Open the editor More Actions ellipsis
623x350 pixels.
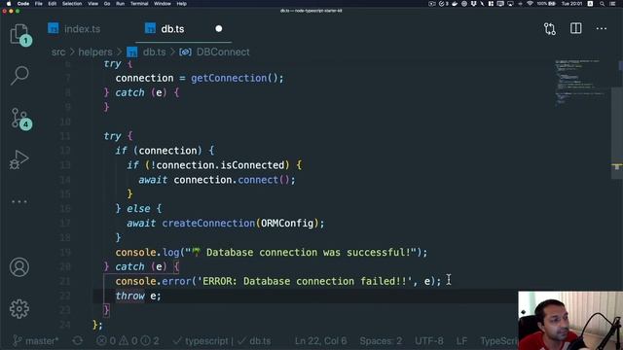602,28
